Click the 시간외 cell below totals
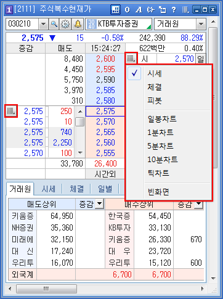Screen dimensions: 223x299 (x=105, y=174)
